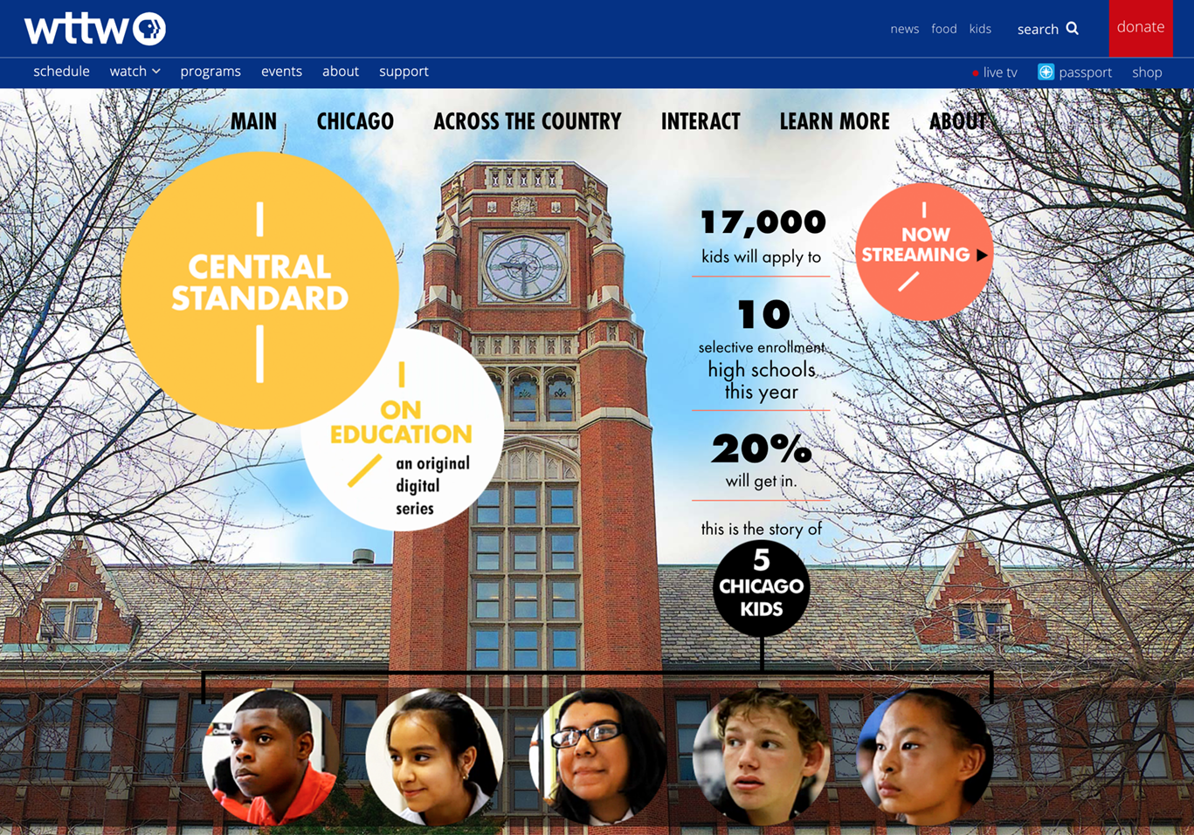Select the ABOUT tab in the series navigation

pos(958,121)
